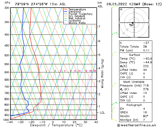
Task: Click the 600 hPa pressure label
Action: click(7, 72)
